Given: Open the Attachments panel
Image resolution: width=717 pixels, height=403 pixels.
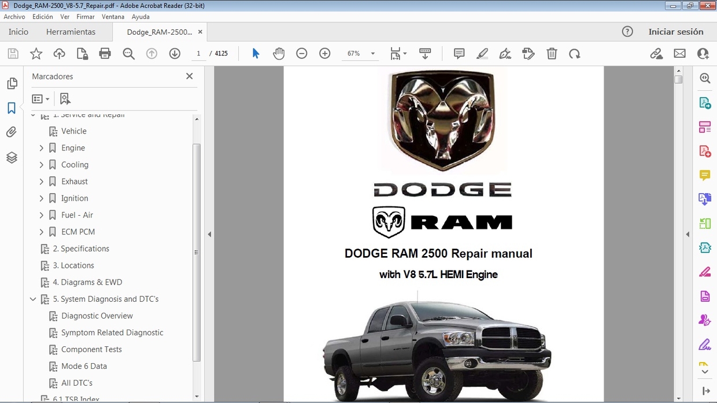Looking at the screenshot, I should (12, 131).
